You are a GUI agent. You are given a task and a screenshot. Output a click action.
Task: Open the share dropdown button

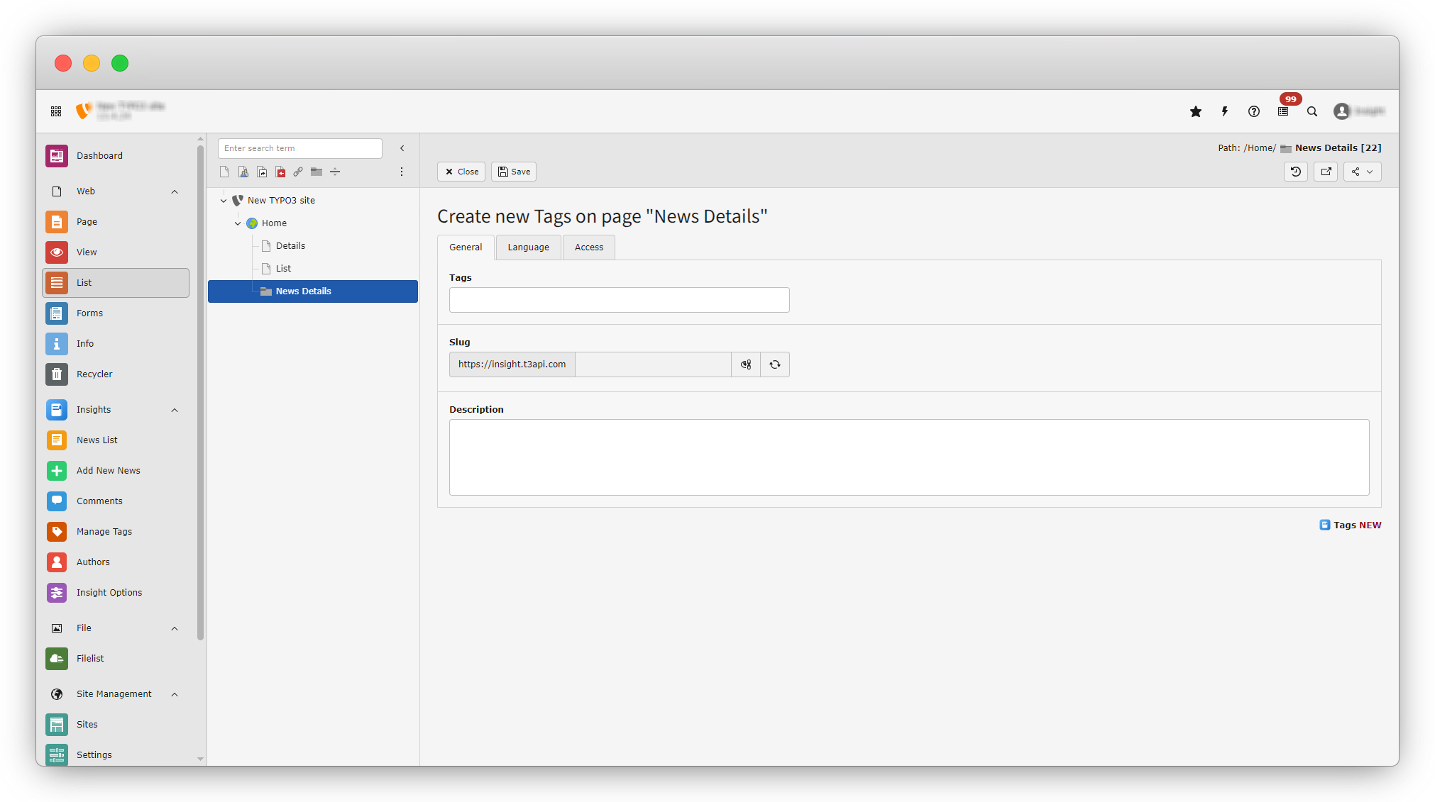pyautogui.click(x=1362, y=172)
